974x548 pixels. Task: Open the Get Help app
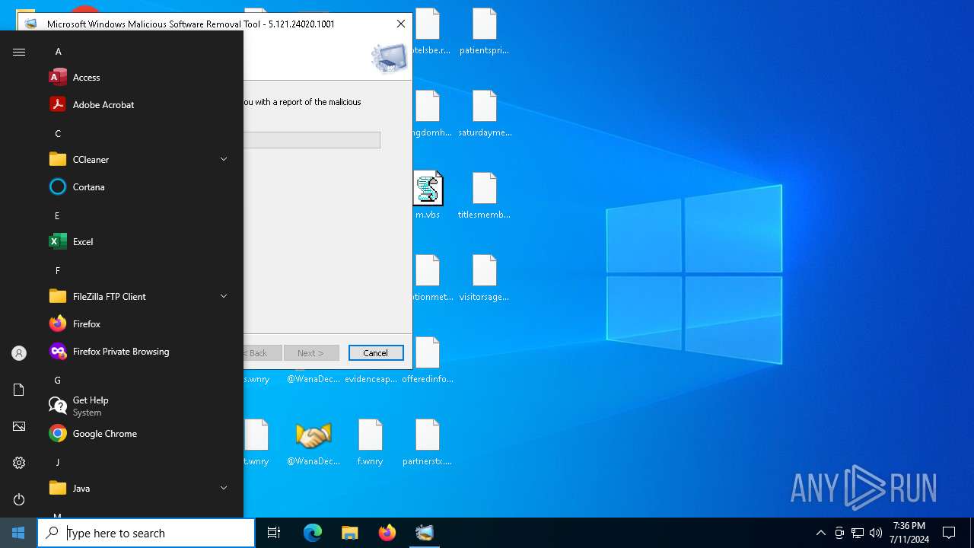click(x=140, y=406)
